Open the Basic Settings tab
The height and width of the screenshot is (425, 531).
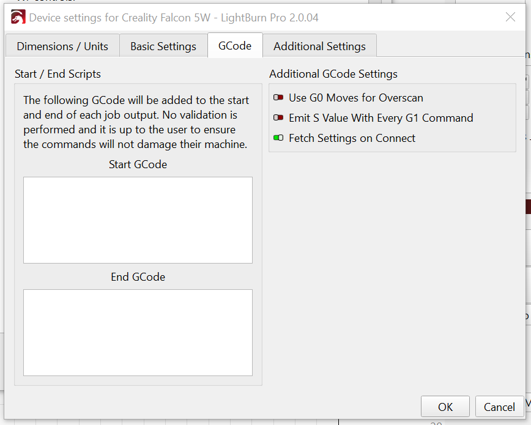point(163,46)
